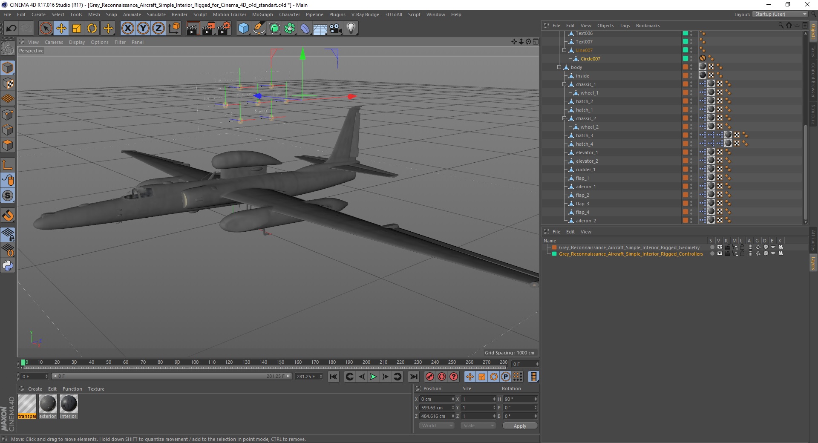Screen dimensions: 818x443
Task: Select the Move tool
Action: point(61,29)
